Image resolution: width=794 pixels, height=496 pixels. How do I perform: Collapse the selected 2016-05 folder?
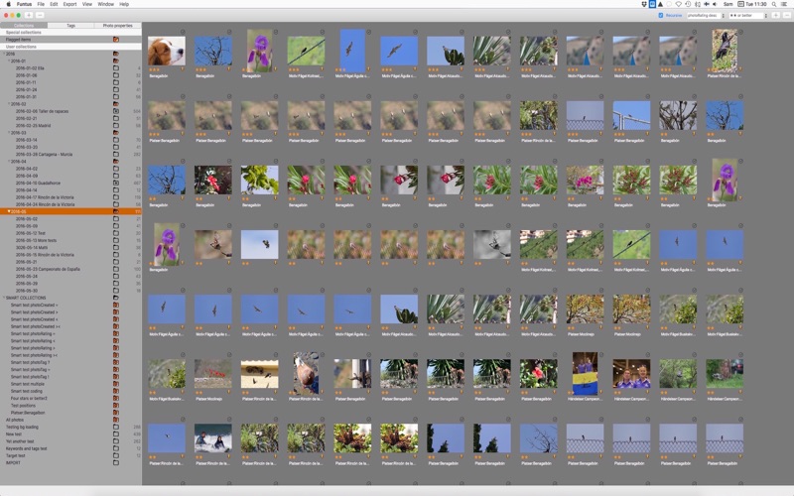[x=9, y=211]
